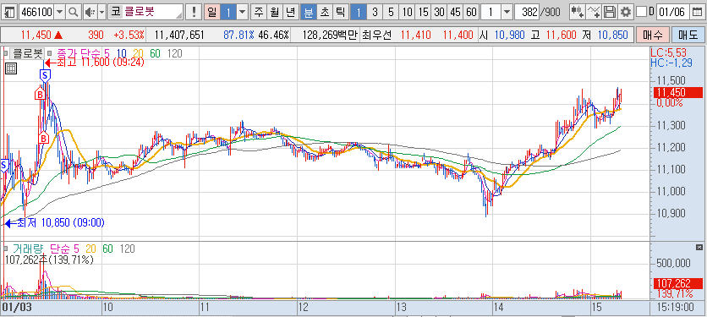Click the red current price tag 11,450 on axis
The height and width of the screenshot is (317, 707).
[x=677, y=92]
